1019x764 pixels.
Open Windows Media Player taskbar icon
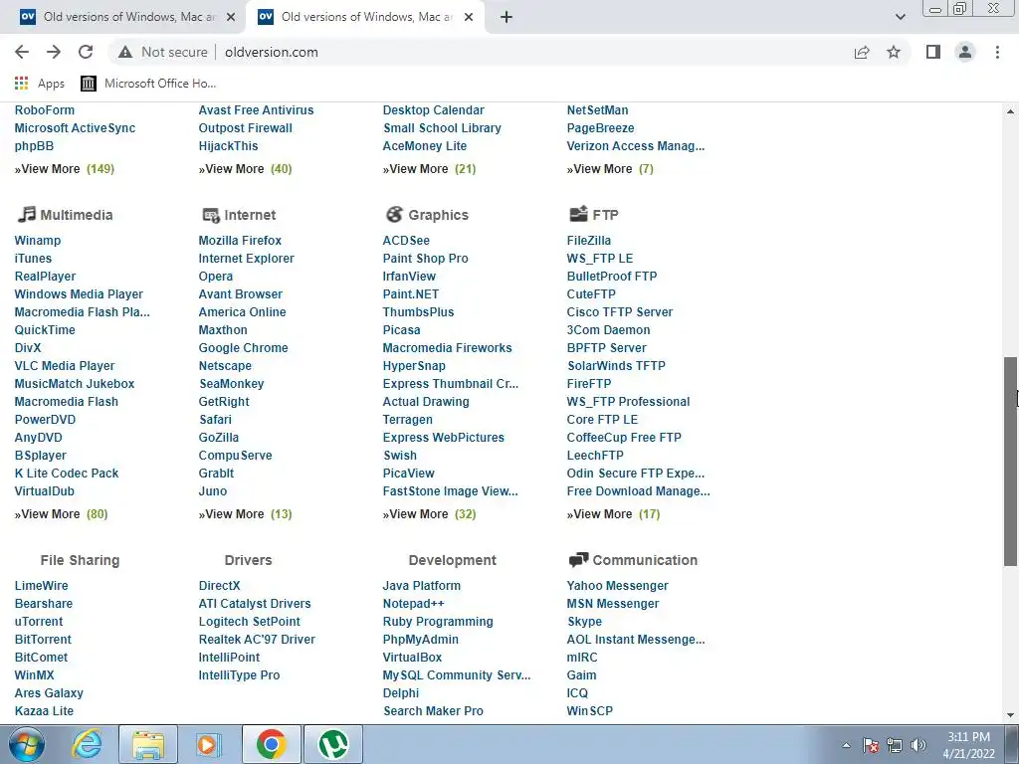pos(209,744)
